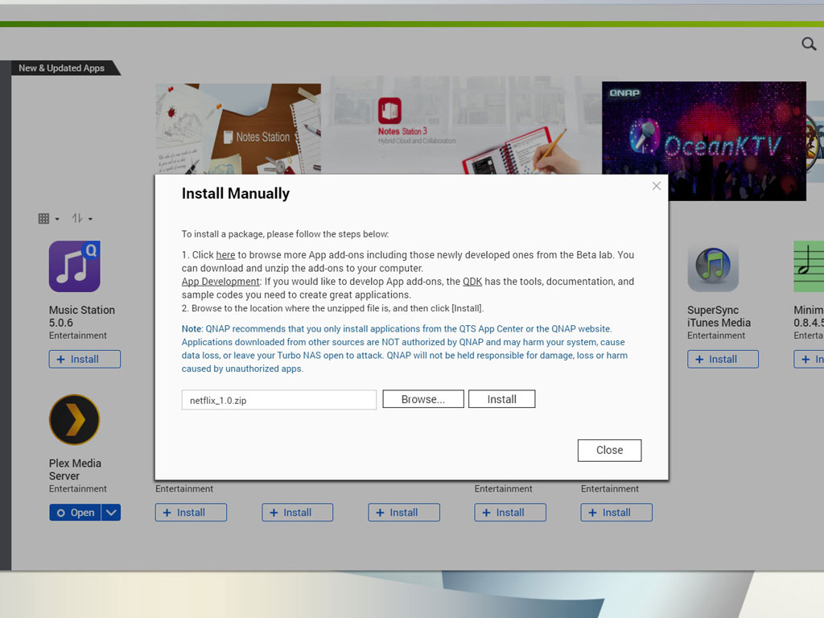Image resolution: width=824 pixels, height=618 pixels.
Task: Open the sort order dropdown
Action: pyautogui.click(x=82, y=219)
